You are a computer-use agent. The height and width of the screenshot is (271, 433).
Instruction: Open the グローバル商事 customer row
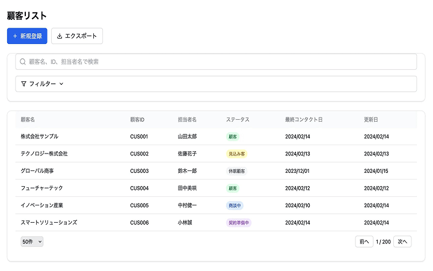pos(216,171)
